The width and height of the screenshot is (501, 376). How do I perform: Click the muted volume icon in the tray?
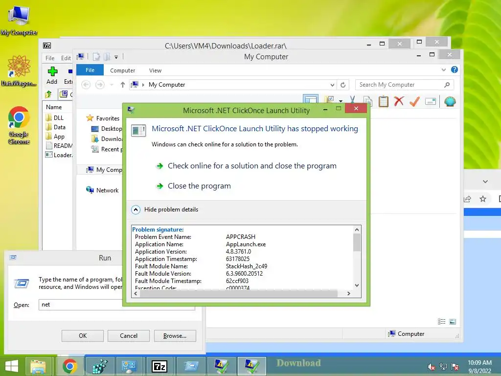point(432,367)
